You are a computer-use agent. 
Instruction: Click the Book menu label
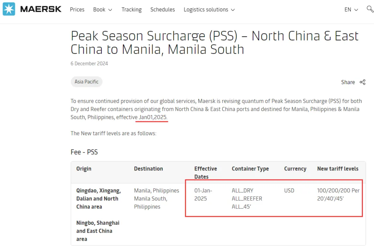[x=99, y=10]
